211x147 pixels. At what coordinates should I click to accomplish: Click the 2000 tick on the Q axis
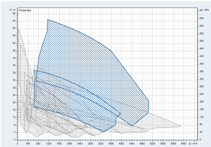pyautogui.click(x=69, y=144)
